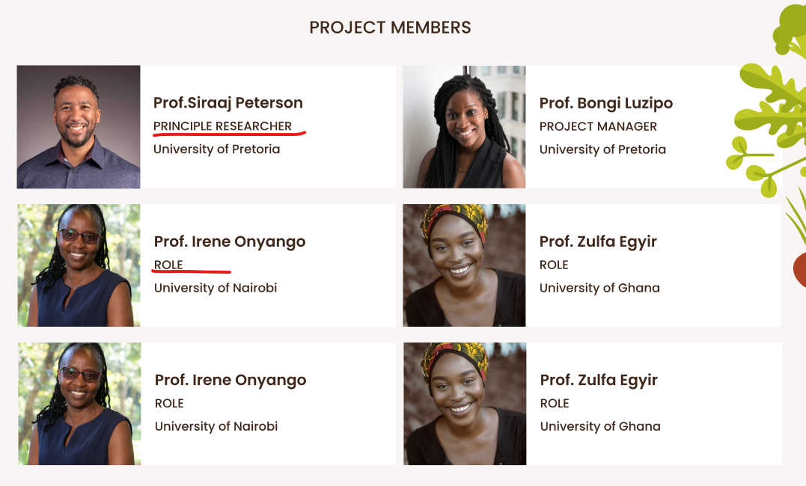
Task: Click Prof. Irene Onyango's name in middle row
Action: click(230, 242)
